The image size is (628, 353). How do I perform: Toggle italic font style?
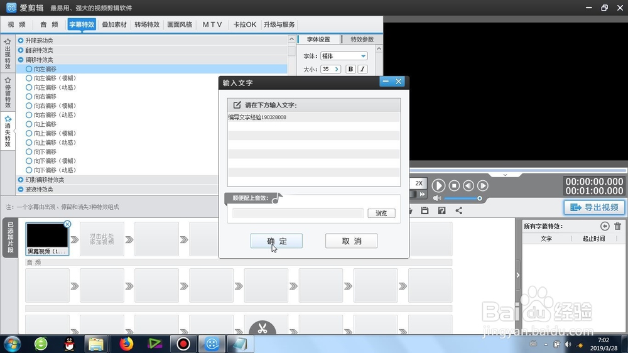(x=362, y=69)
